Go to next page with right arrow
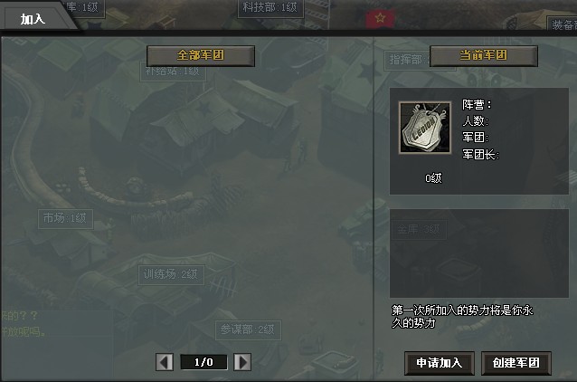 point(242,362)
